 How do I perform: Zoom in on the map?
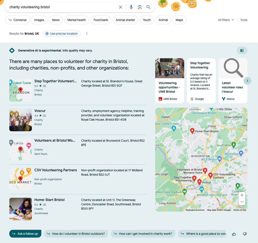tap(242, 195)
